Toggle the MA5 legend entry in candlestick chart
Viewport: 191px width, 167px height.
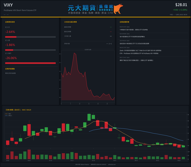(x=8, y=114)
